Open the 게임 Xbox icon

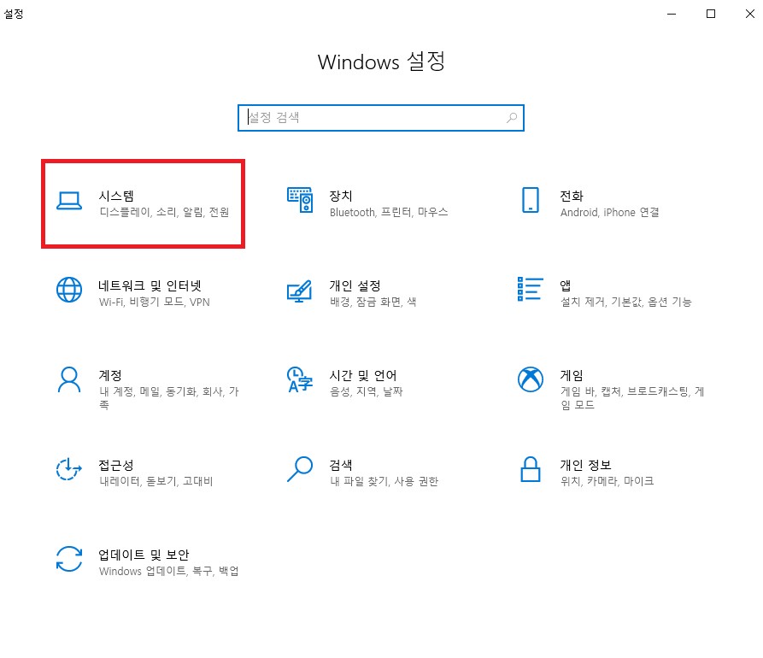point(531,379)
